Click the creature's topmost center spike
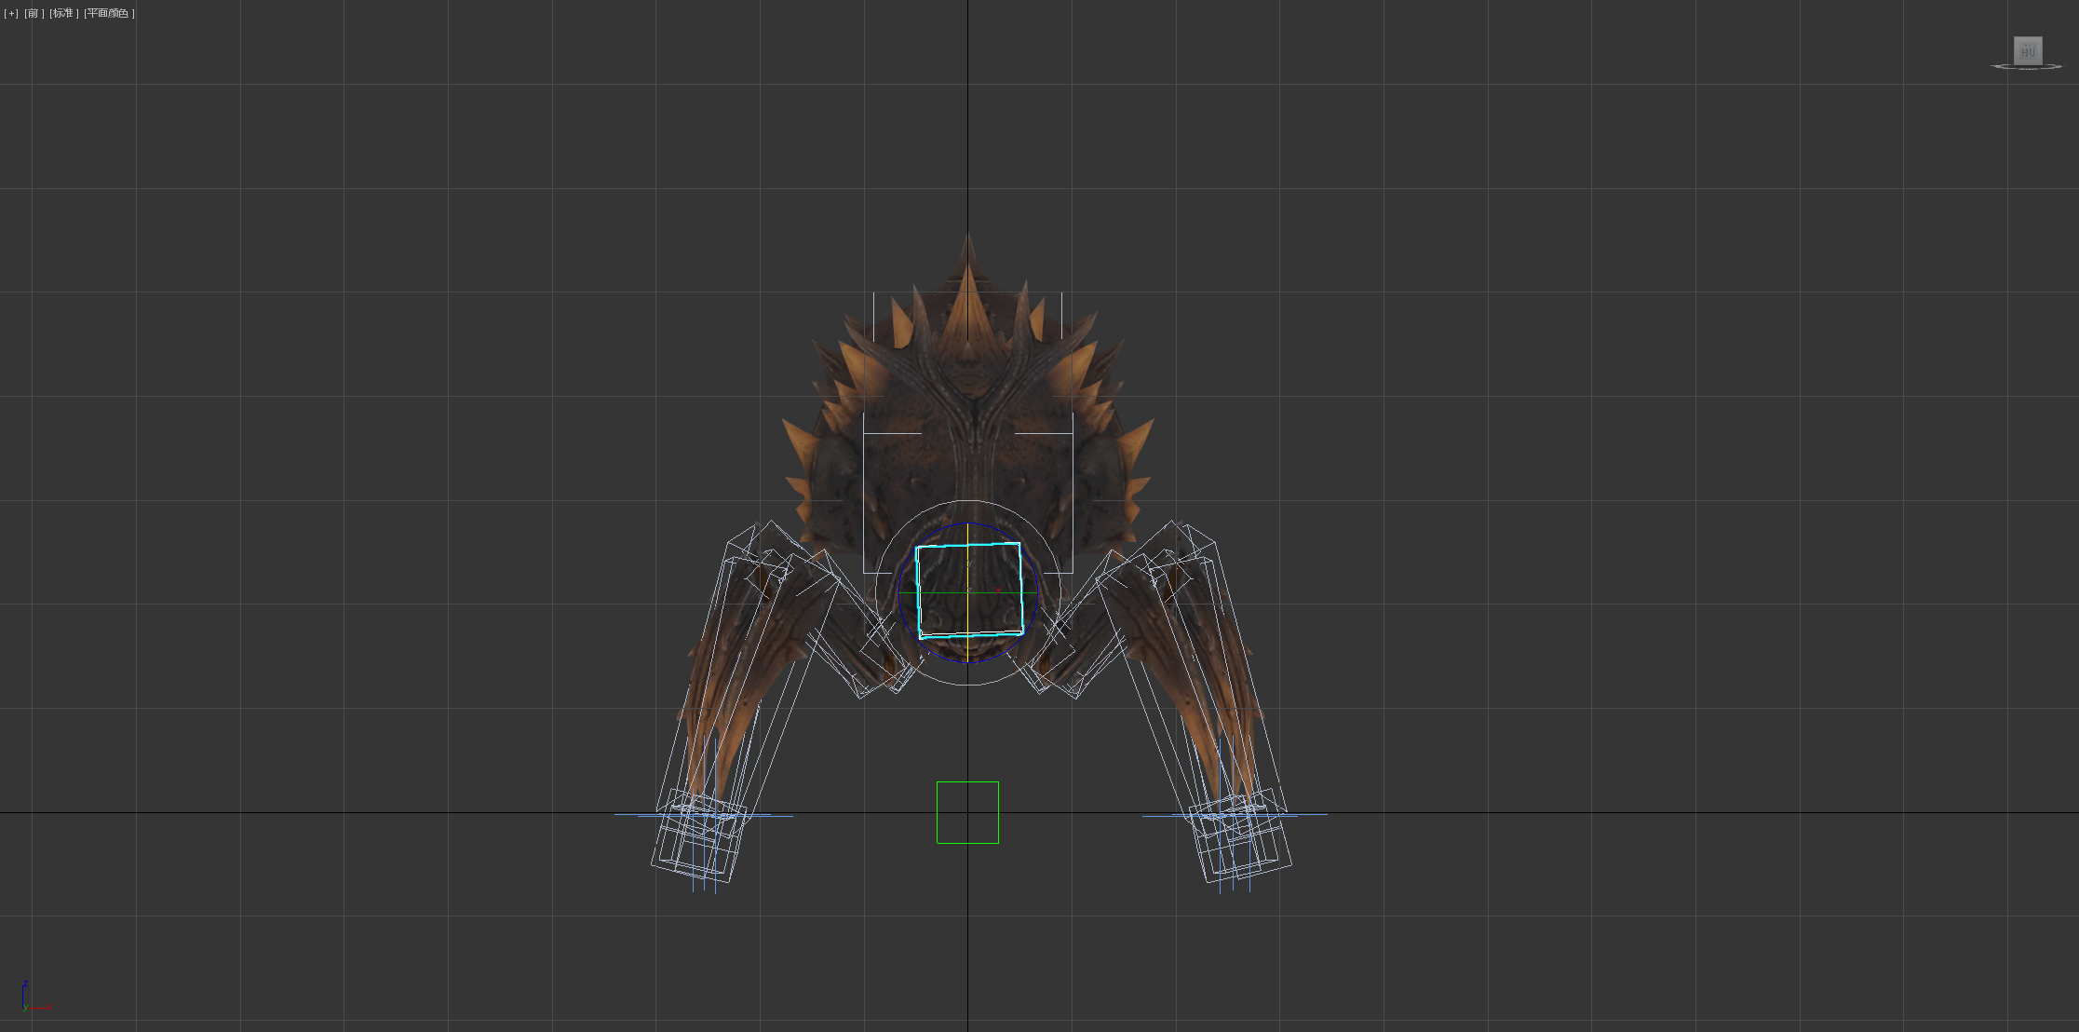Screen dimensions: 2079x1032 click(x=968, y=265)
